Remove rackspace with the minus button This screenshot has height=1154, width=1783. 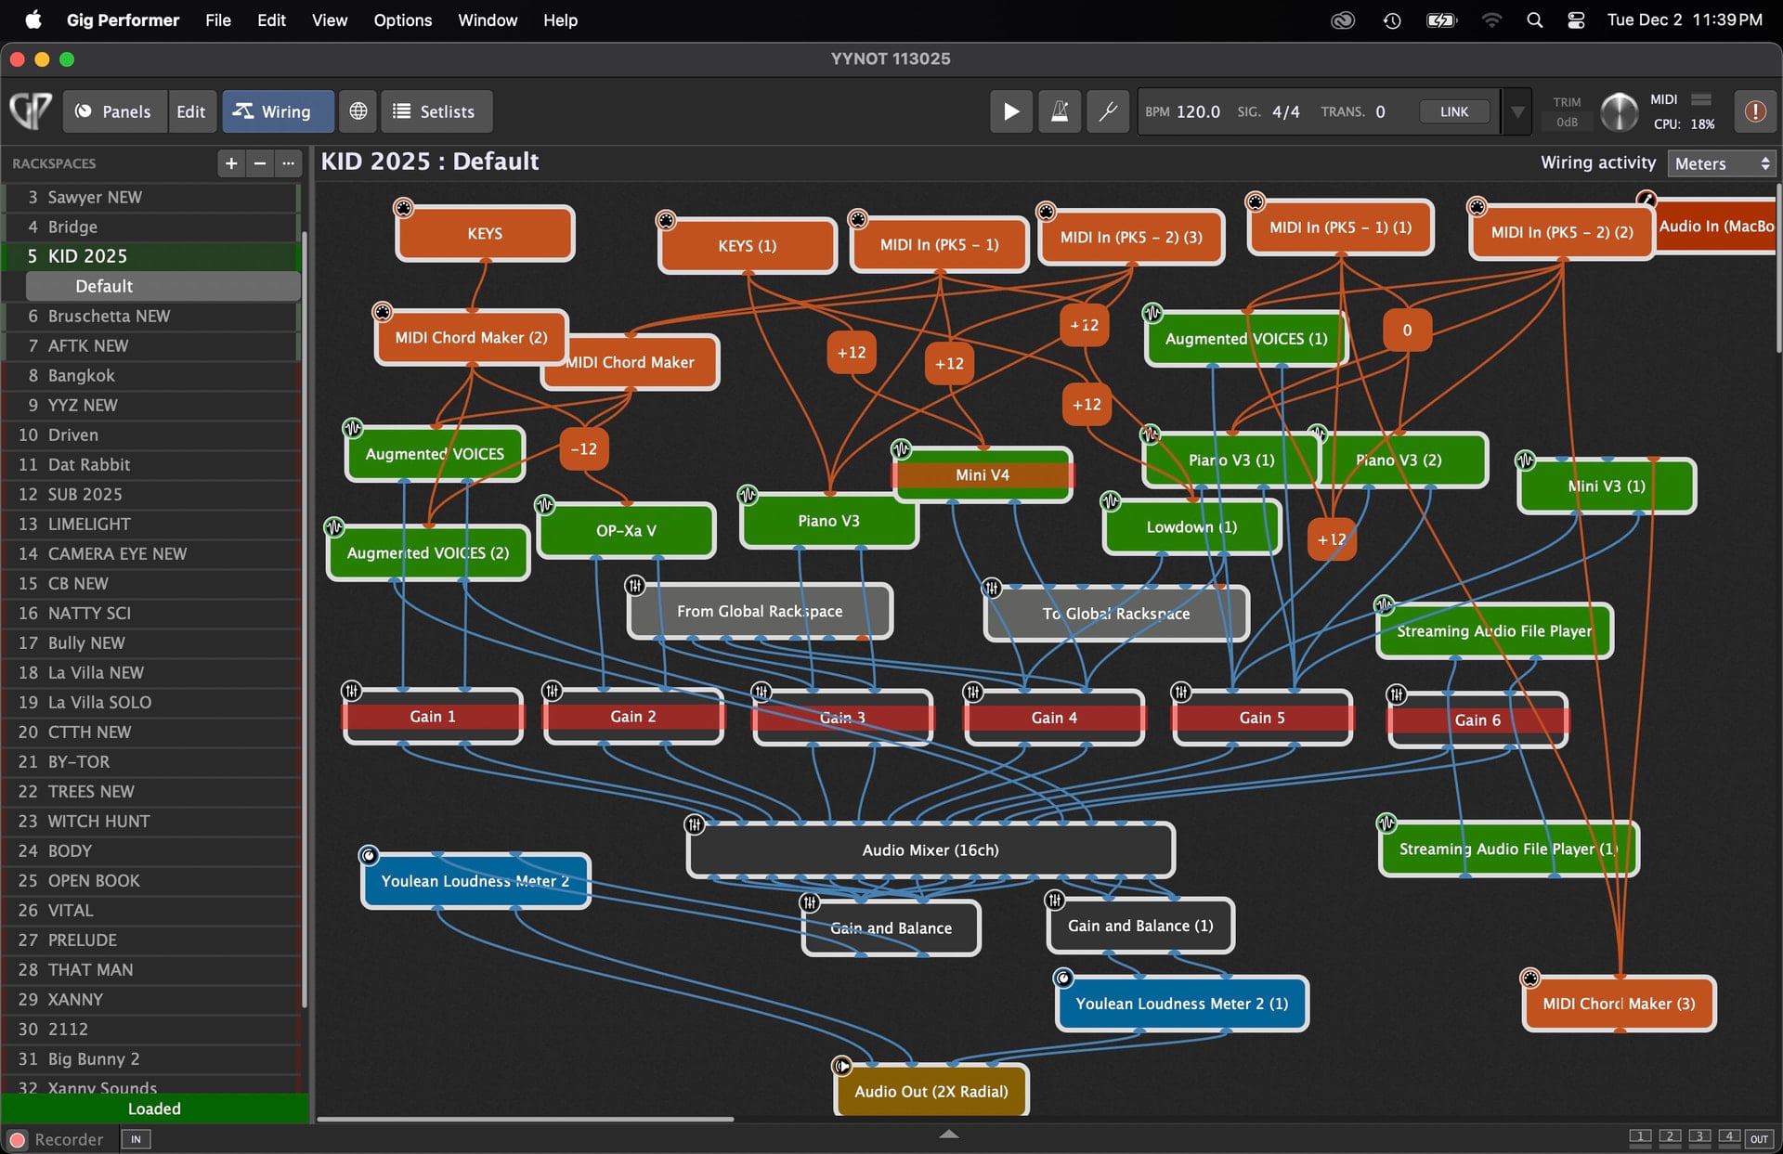(260, 163)
